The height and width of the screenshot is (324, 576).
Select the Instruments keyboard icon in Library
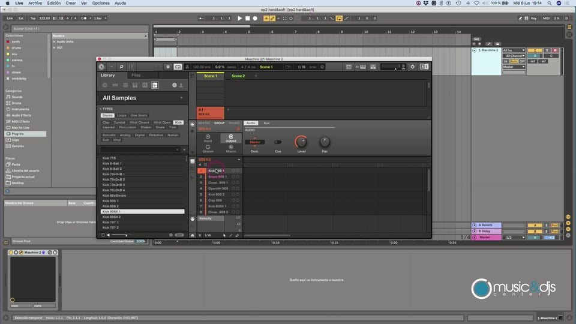click(135, 85)
